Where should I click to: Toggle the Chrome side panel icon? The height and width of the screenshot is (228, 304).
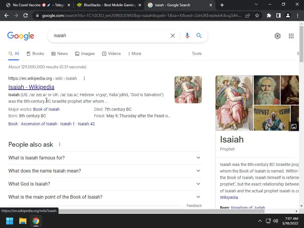[x=278, y=15]
